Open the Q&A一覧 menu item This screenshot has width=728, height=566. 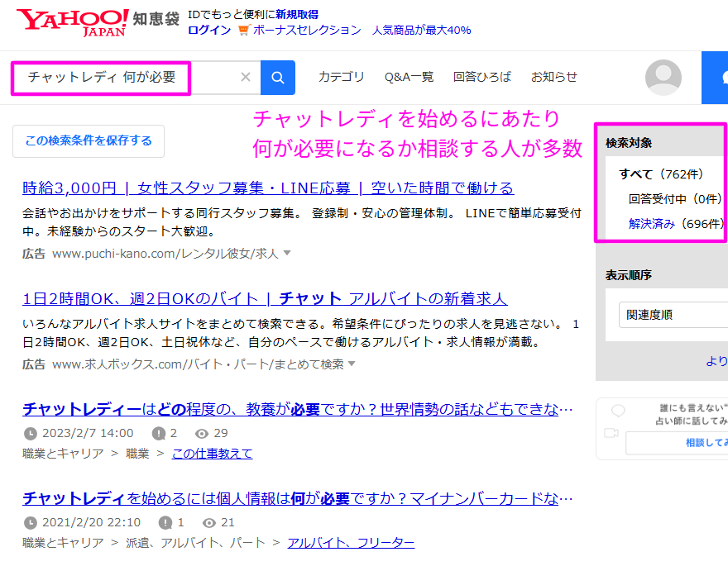[409, 77]
